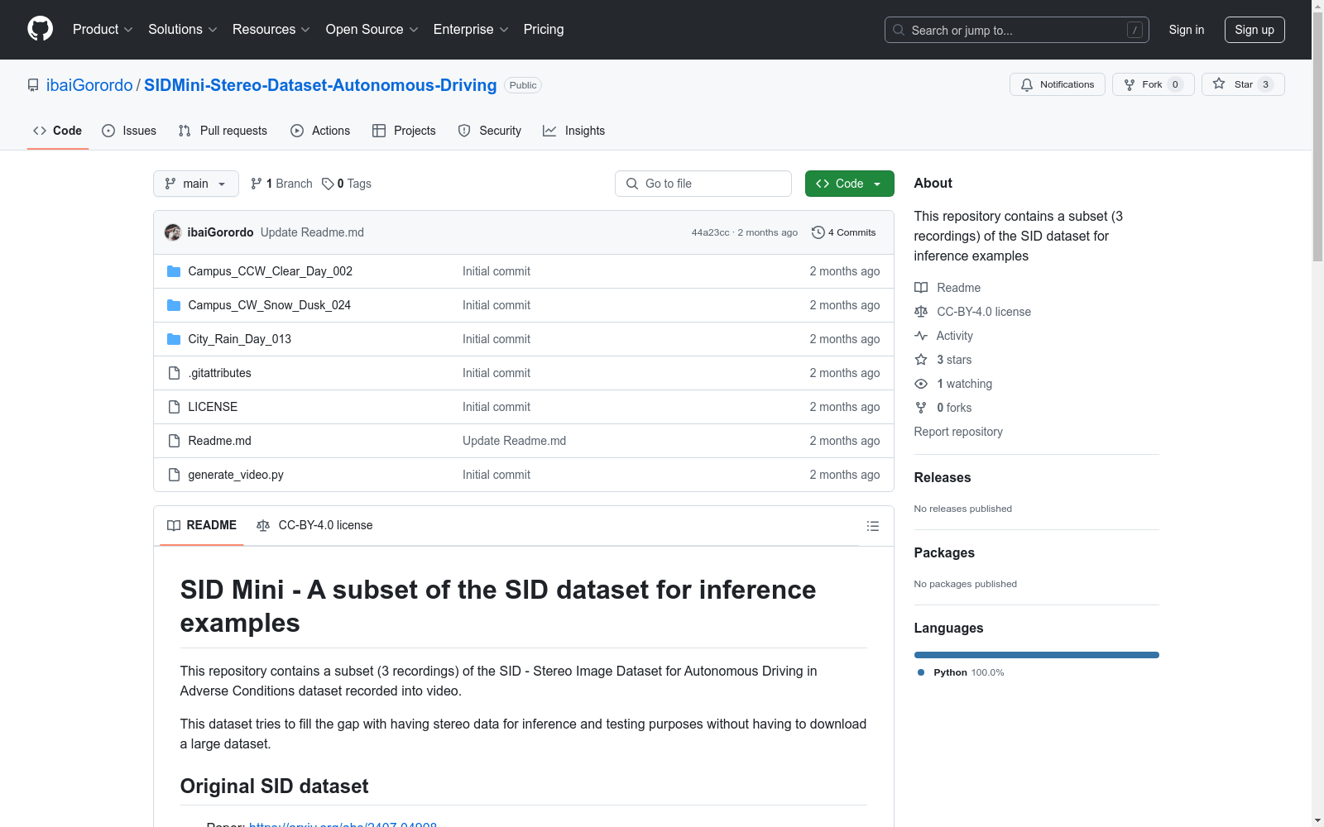Open the Update Readme.md commit message in header row

tap(312, 232)
